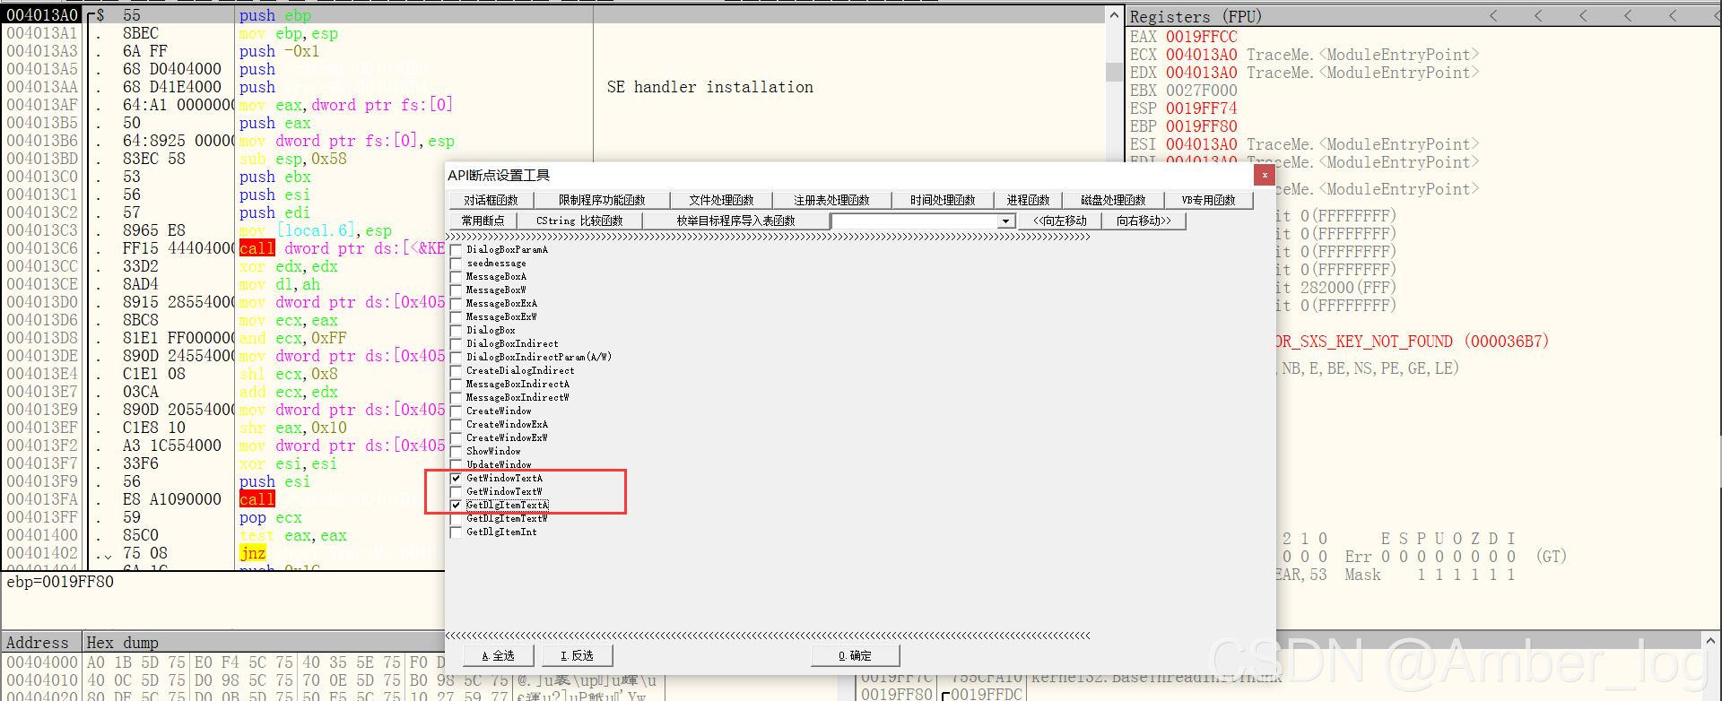Enable MessageBoxExW breakpoint checkbox

[457, 317]
